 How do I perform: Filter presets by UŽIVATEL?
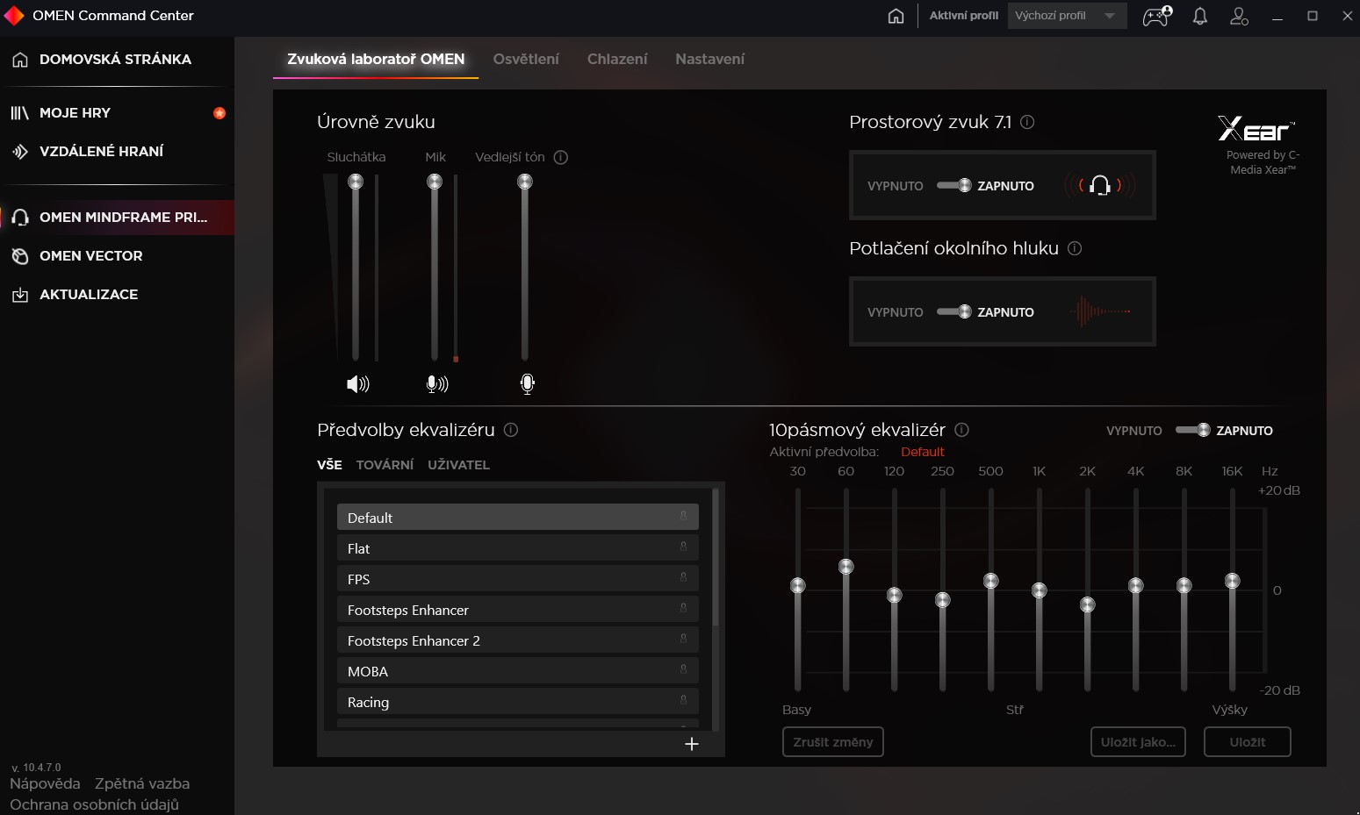[458, 465]
